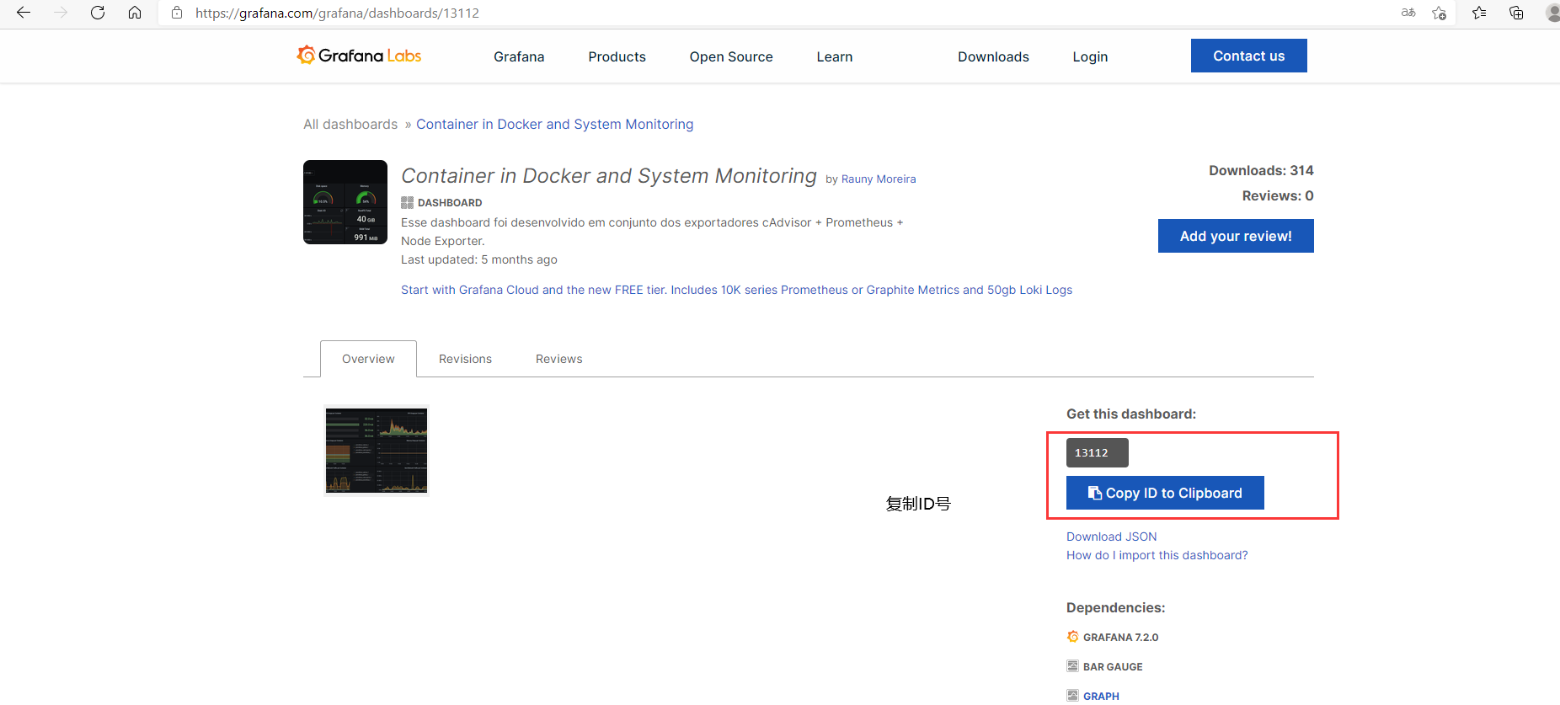Click the Grafana Labs logo
1560x705 pixels.
point(359,56)
